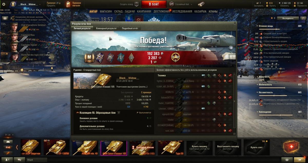The width and height of the screenshot is (308, 163).
Task: Toggle the x2 experience carousel filter
Action: pos(7,147)
